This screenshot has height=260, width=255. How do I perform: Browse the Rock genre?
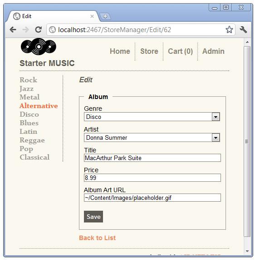(x=28, y=80)
